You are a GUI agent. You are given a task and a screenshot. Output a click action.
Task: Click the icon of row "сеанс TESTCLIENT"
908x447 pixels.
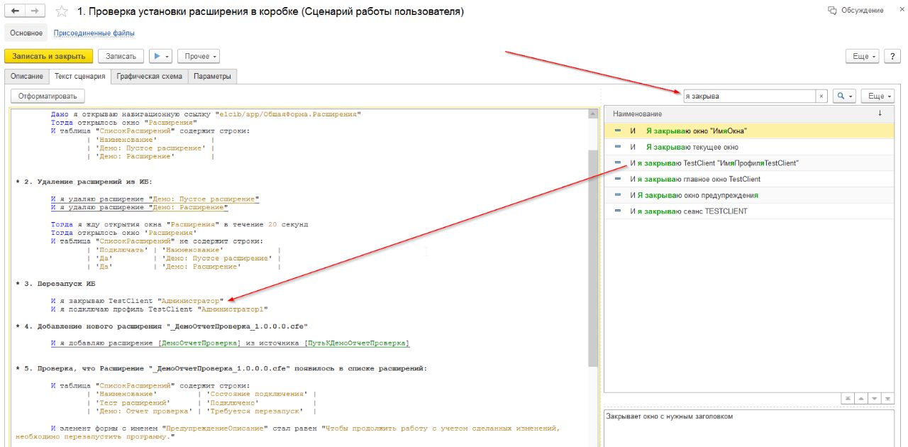618,211
